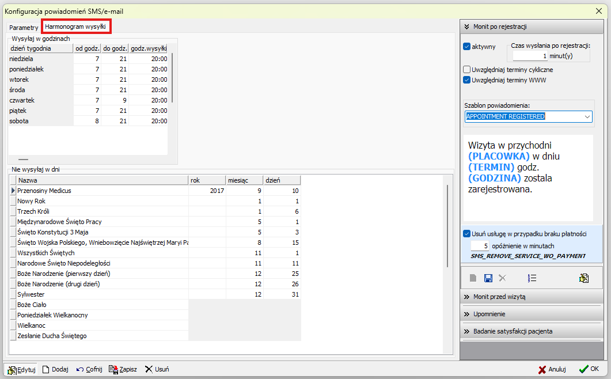The image size is (611, 379).
Task: Click the edit document icon in right panel
Action: tap(583, 278)
